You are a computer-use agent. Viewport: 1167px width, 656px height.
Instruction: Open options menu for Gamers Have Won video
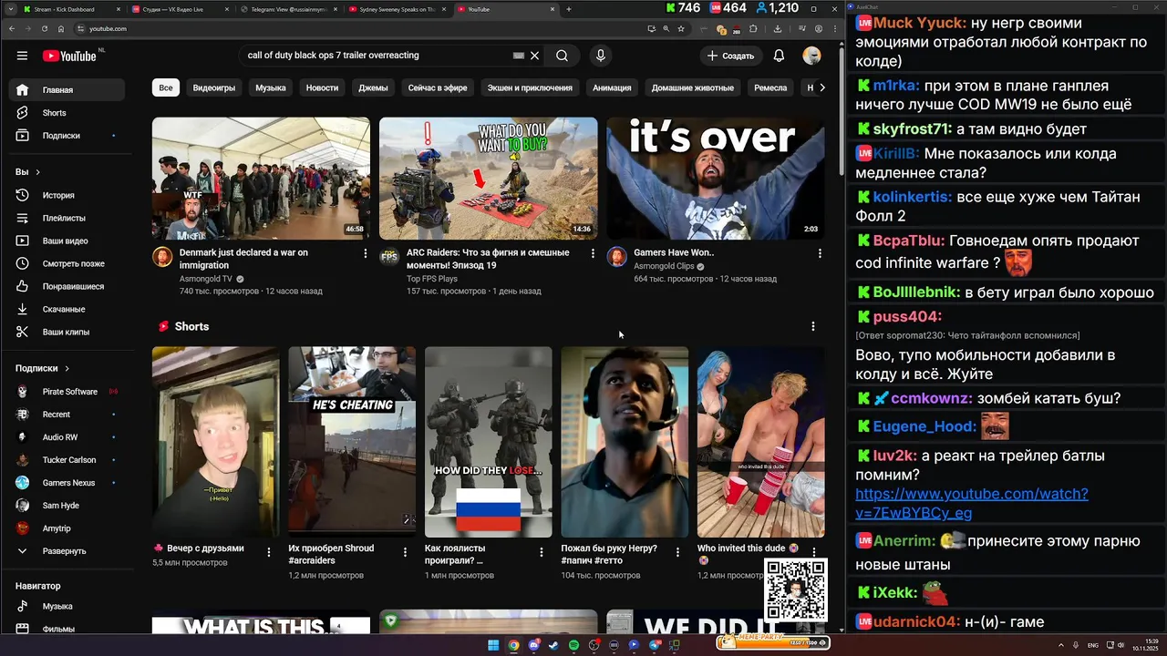(820, 253)
